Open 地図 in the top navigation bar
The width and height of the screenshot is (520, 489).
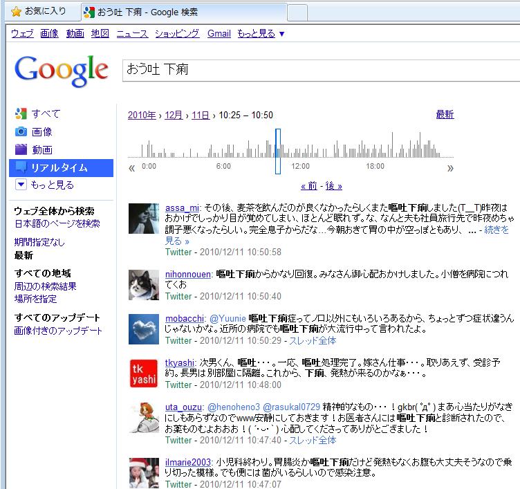pyautogui.click(x=100, y=33)
